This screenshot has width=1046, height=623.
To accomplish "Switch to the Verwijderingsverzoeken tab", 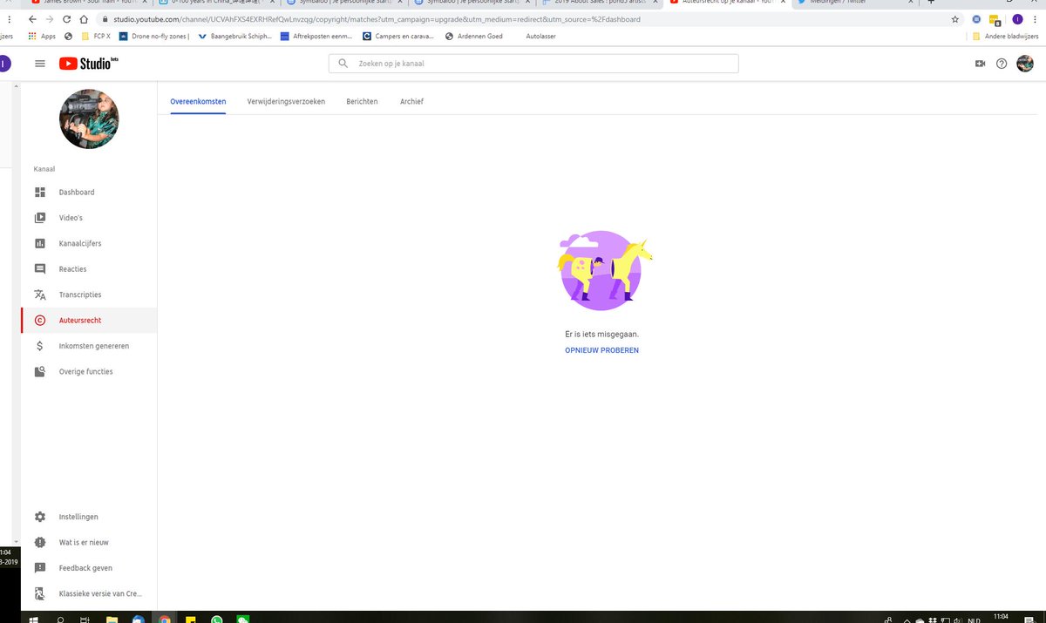I will coord(286,102).
